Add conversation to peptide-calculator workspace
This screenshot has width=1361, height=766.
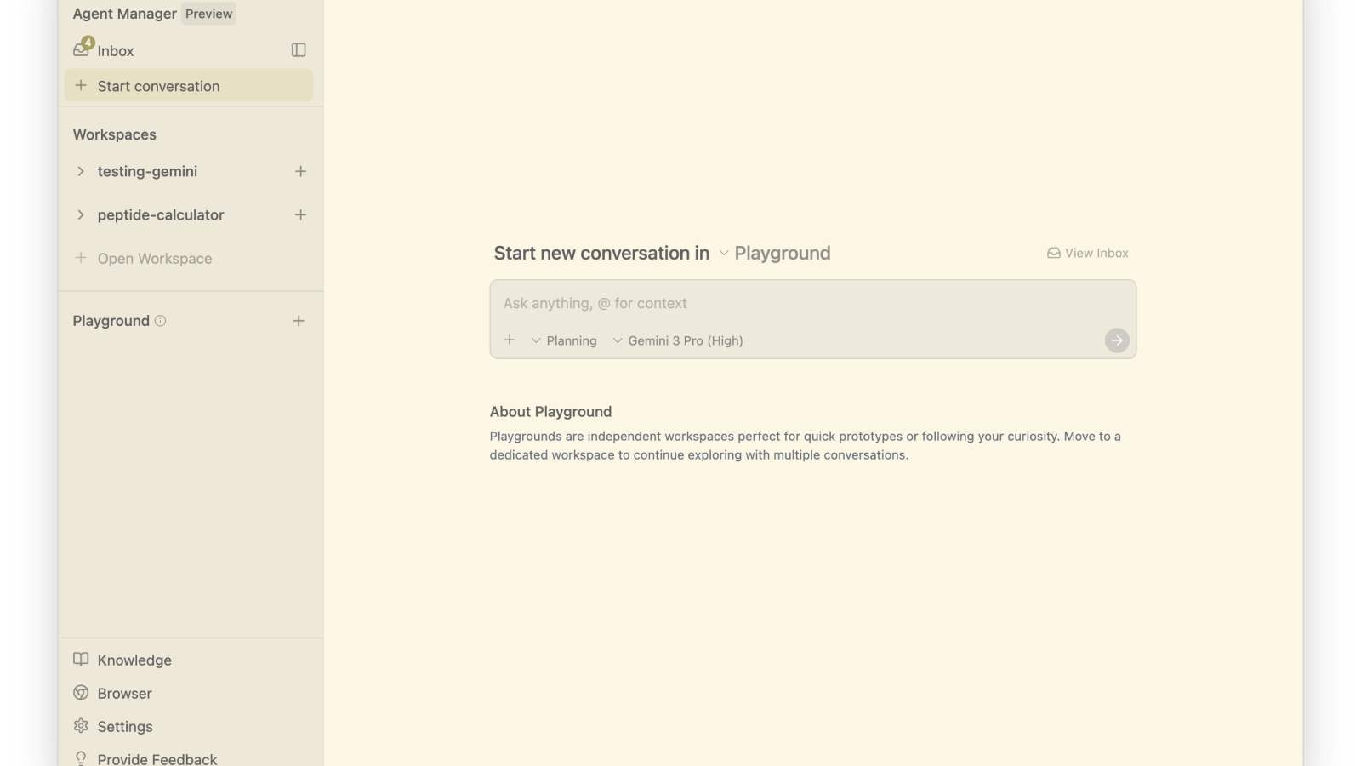(x=300, y=215)
